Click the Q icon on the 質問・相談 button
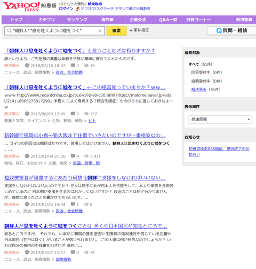Screen dimensions: 256x269 pyautogui.click(x=219, y=31)
